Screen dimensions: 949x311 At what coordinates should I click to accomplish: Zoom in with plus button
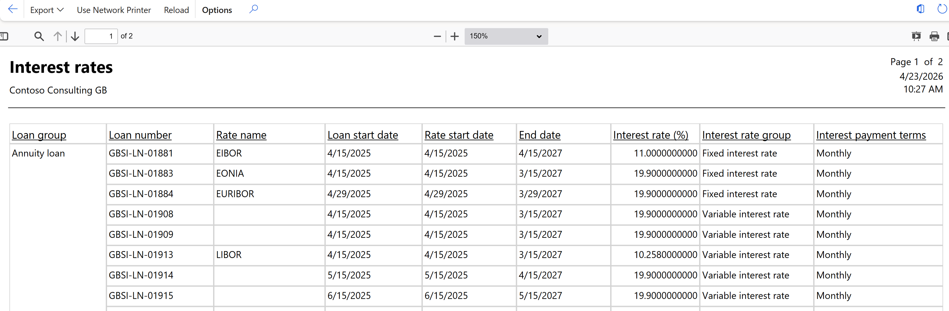point(454,36)
